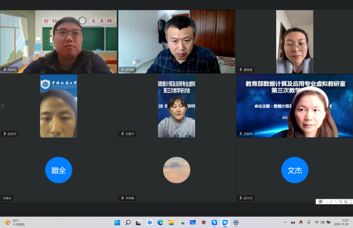This screenshot has height=228, width=353.
Task: Click the muted mic icon beside 游文杰
Action: (241, 198)
